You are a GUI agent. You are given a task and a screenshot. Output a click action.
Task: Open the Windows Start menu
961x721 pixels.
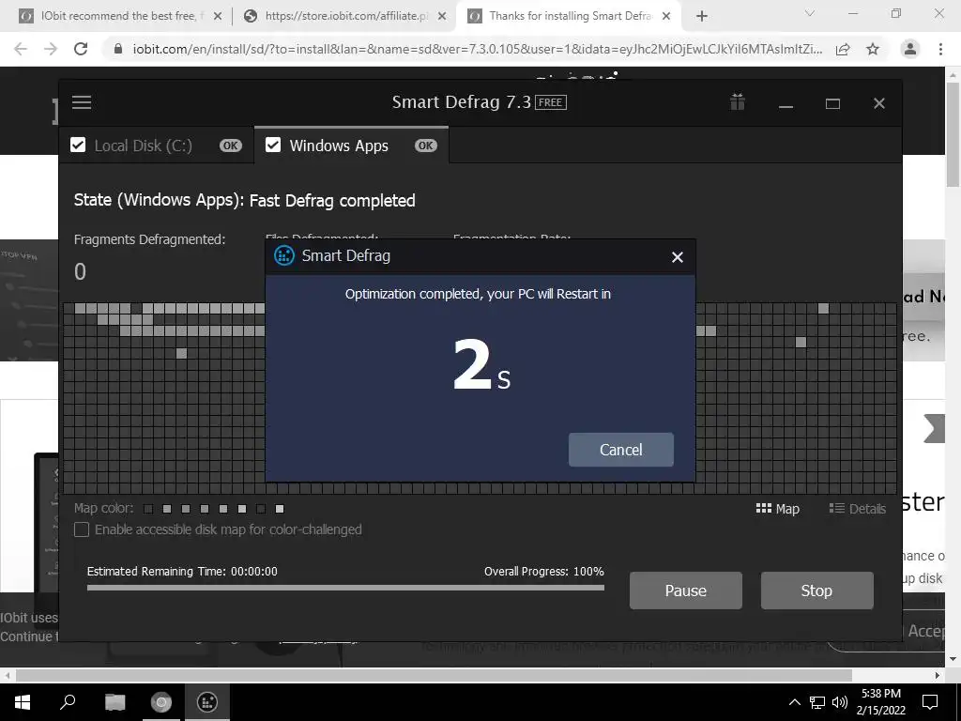point(23,702)
